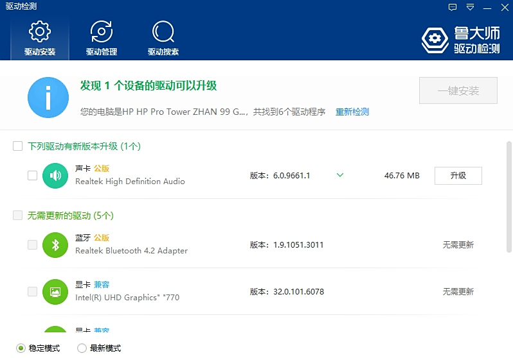513x358 pixels.
Task: Switch to the 驱动管理 tab
Action: [102, 38]
